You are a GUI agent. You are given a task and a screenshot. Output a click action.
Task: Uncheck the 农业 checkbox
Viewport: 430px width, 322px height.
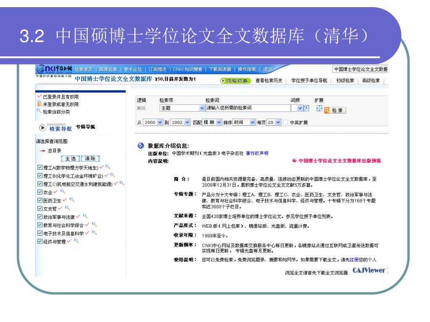40,192
